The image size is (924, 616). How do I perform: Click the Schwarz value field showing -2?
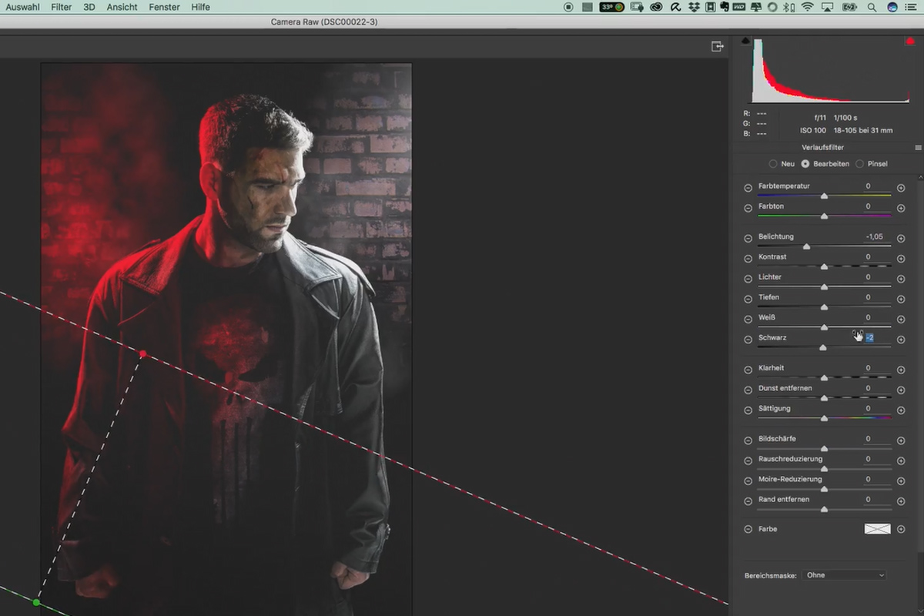[877, 338]
